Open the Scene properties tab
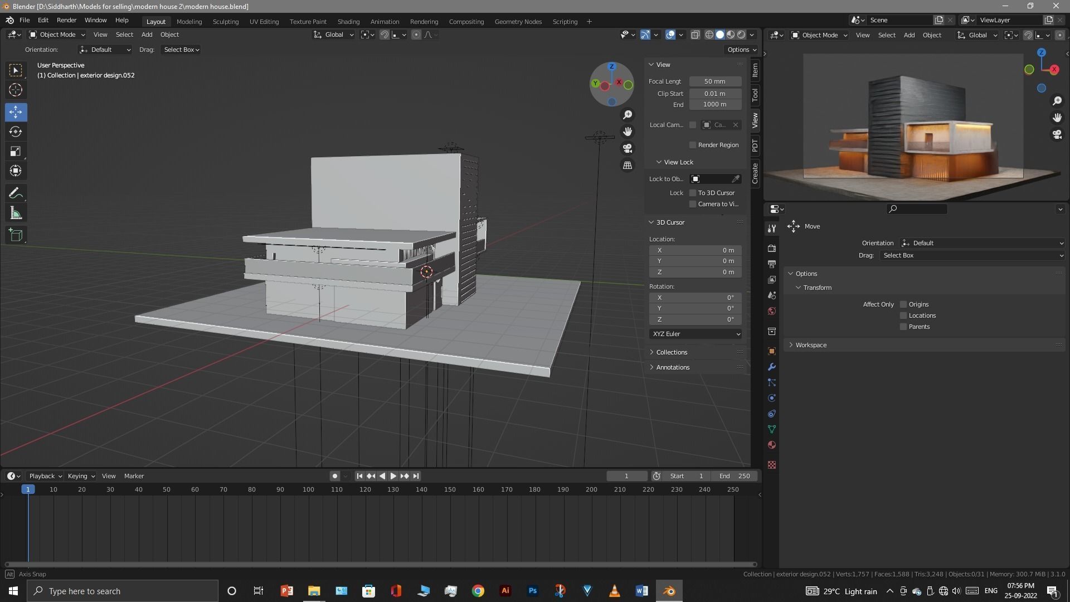The height and width of the screenshot is (602, 1070). point(772,295)
